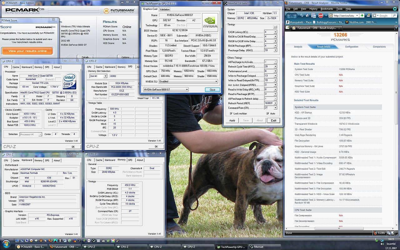Open the Firefox Bookmarks menu

(x=327, y=9)
